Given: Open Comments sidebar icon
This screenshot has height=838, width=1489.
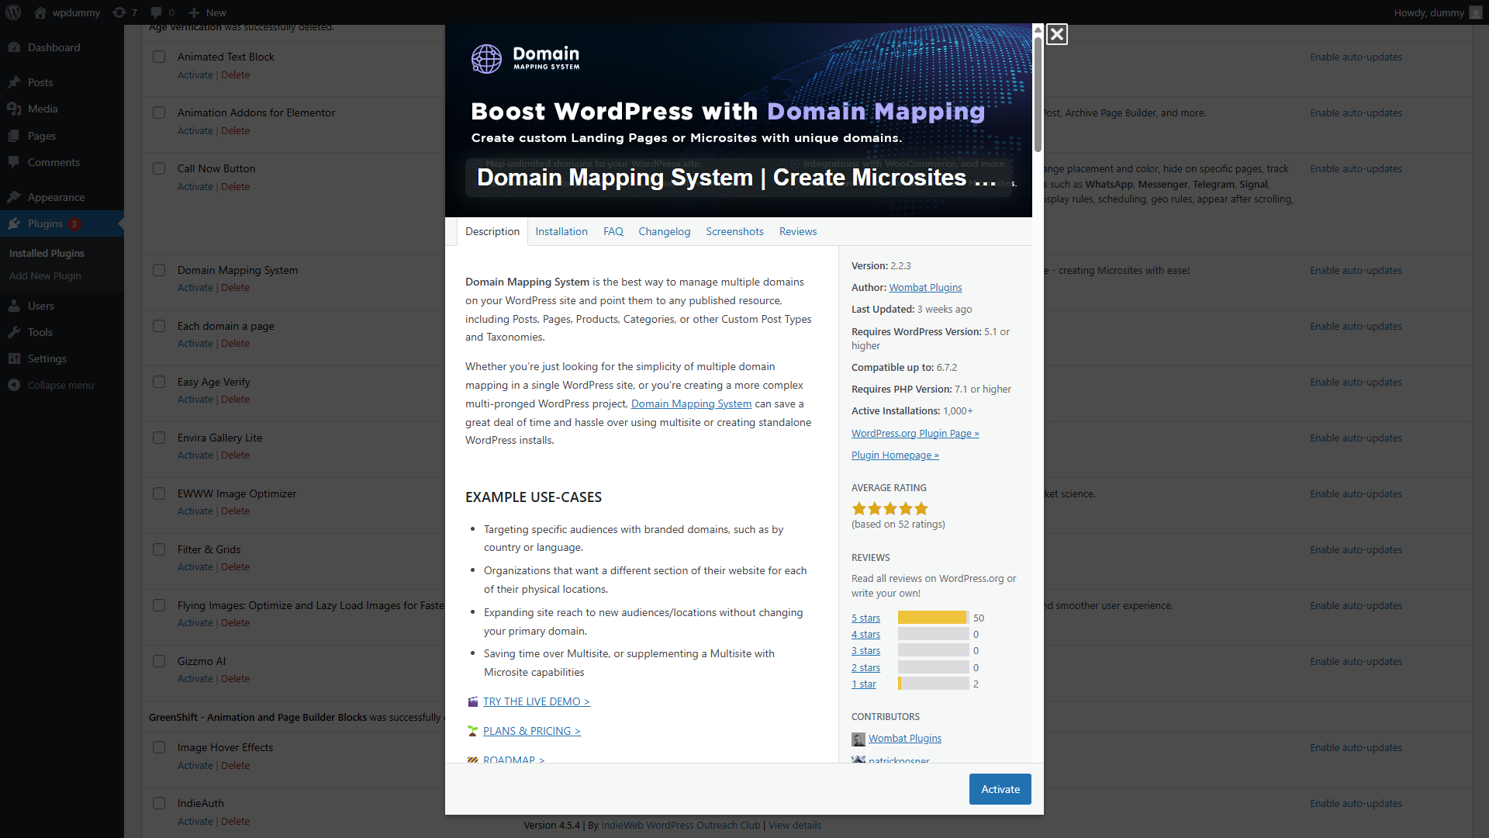Looking at the screenshot, I should [14, 162].
